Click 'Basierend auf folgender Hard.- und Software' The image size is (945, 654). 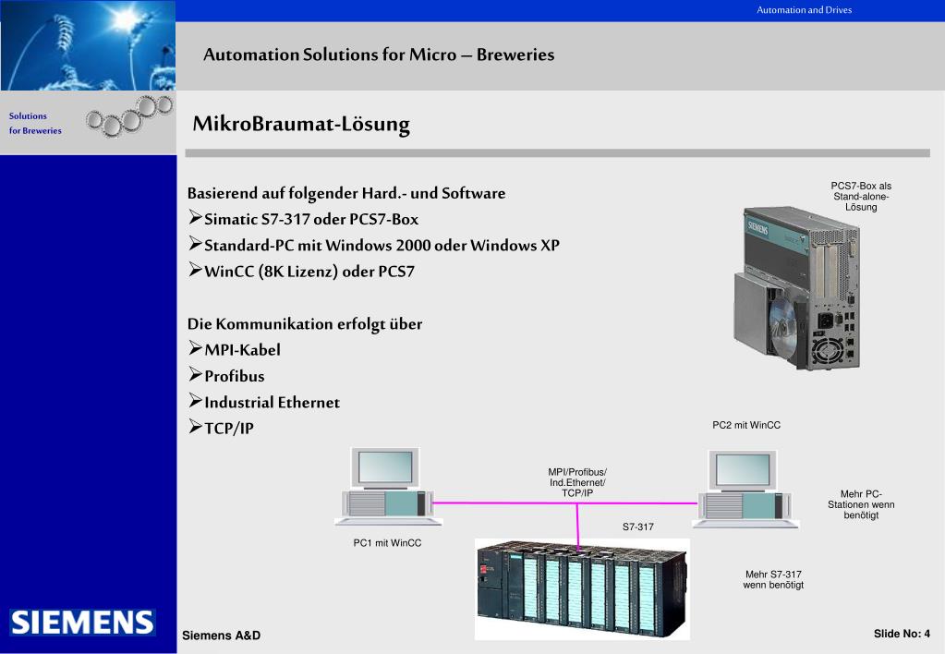(x=345, y=193)
